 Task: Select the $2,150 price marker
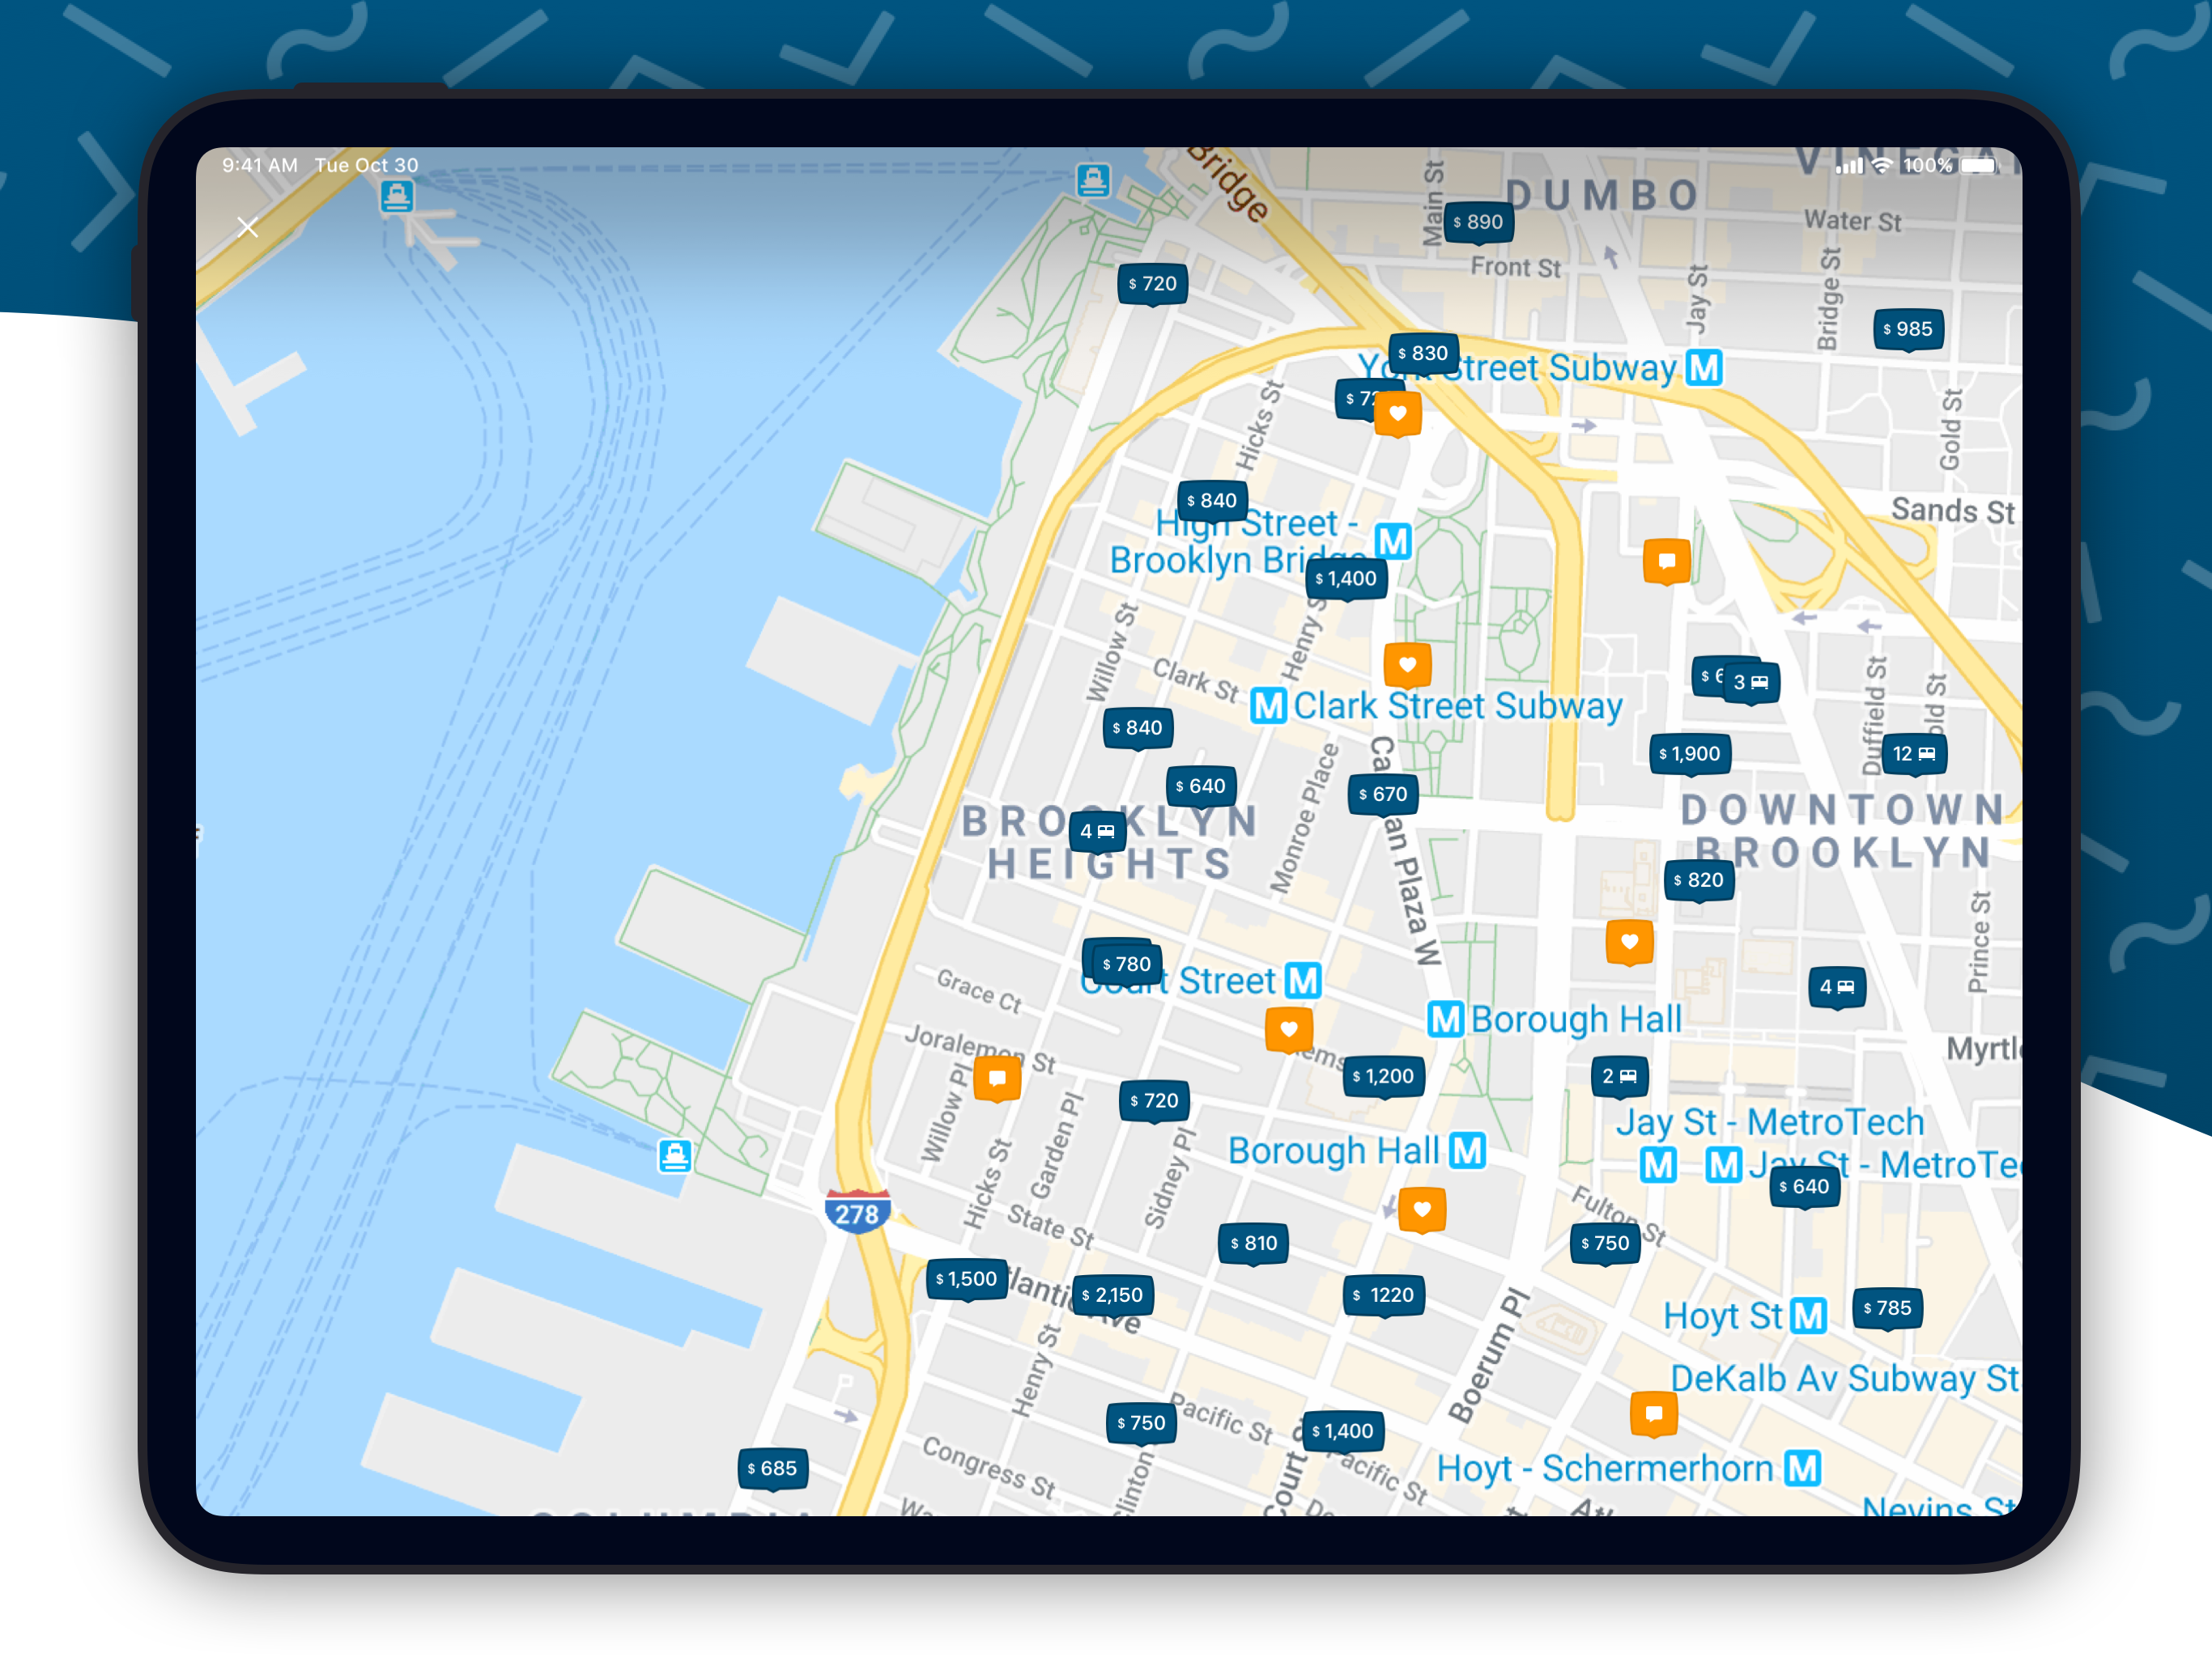click(x=1111, y=1295)
